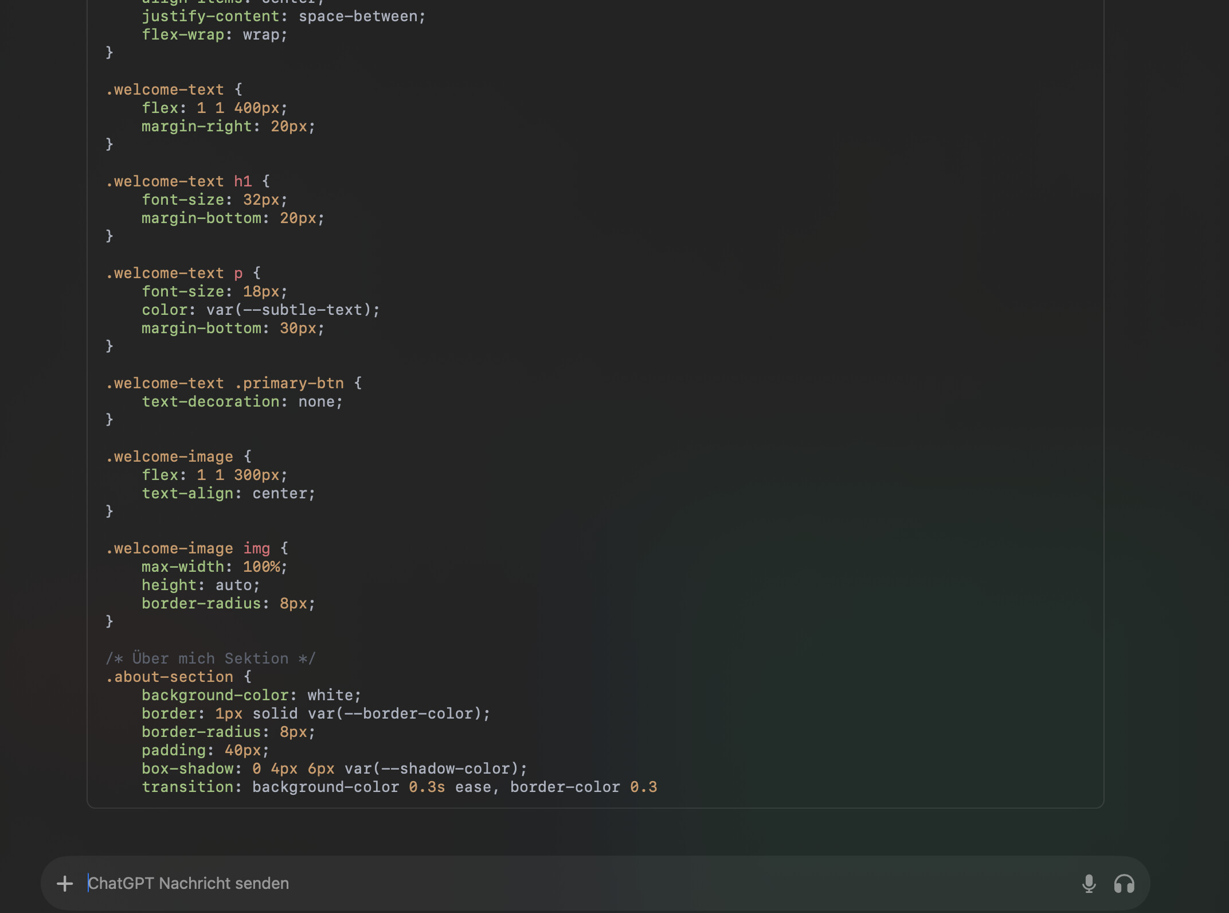Click the max-width: 100% line

pos(214,567)
